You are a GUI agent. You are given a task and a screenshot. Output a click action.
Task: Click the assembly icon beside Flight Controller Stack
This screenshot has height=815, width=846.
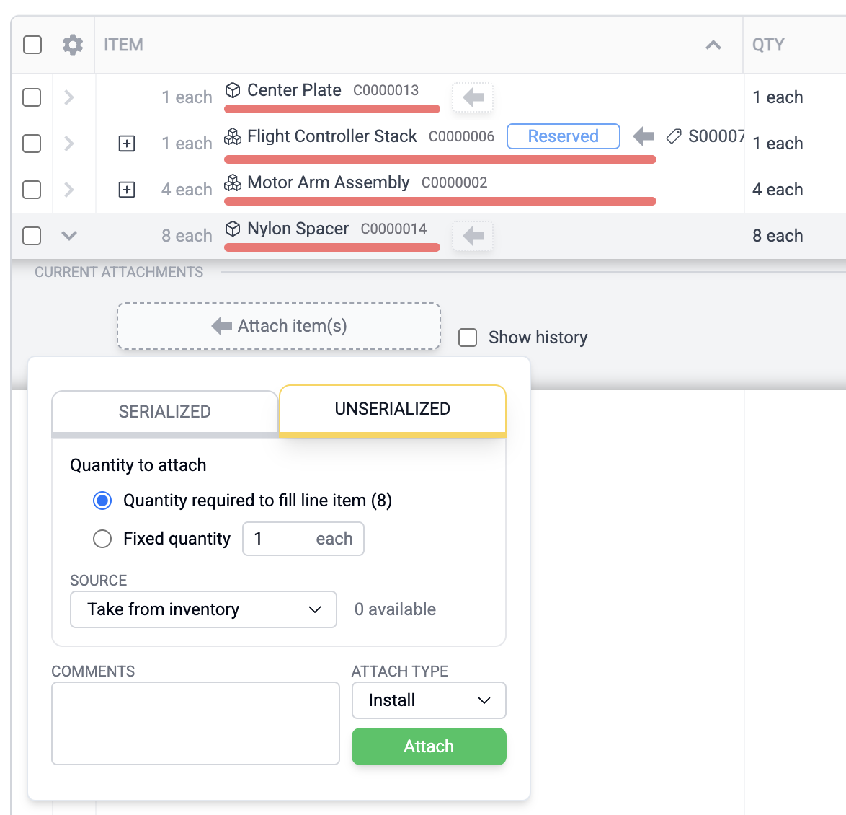[x=232, y=136]
